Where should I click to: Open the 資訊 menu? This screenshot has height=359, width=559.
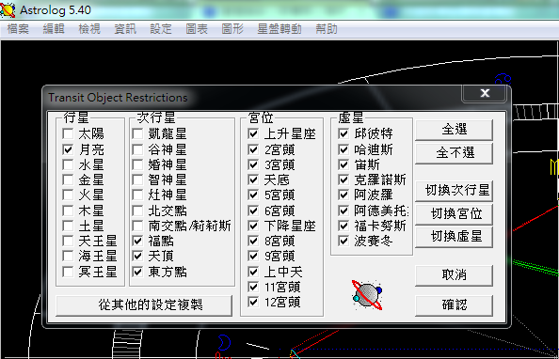tap(125, 29)
